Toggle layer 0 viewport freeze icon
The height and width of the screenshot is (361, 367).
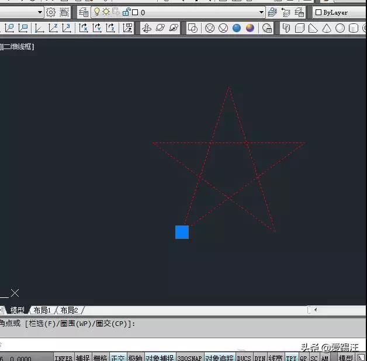[x=116, y=12]
